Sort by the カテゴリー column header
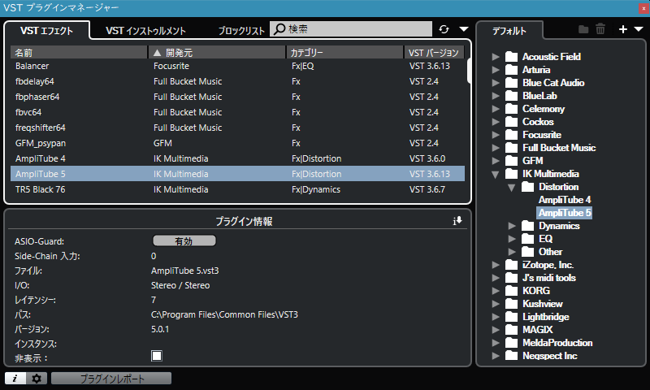Viewport: 650px width, 390px height. pos(344,53)
